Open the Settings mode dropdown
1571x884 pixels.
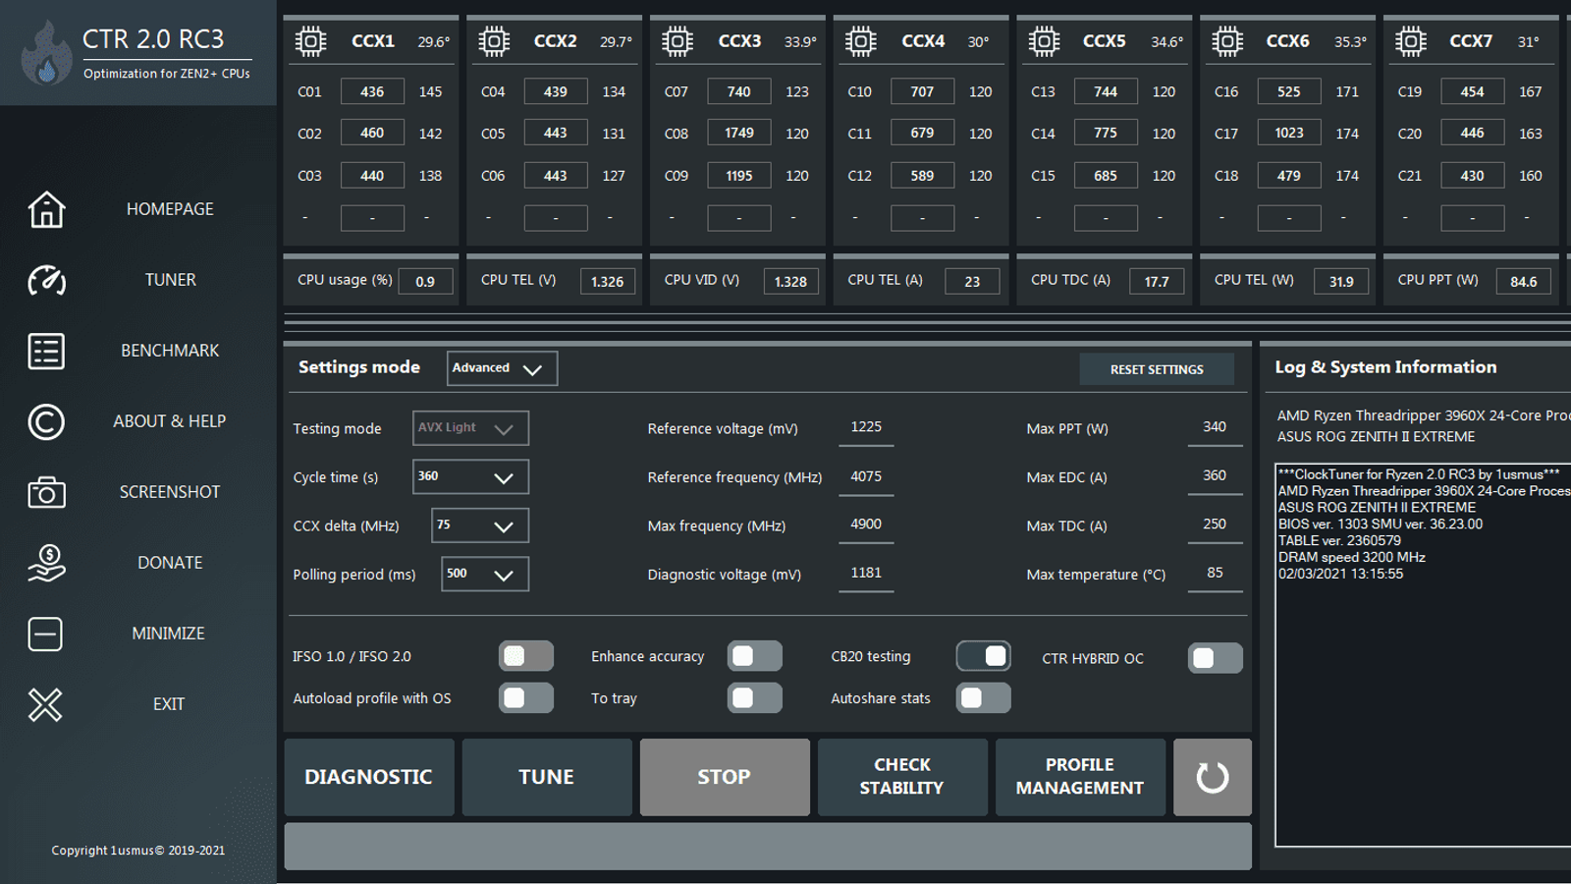point(502,368)
